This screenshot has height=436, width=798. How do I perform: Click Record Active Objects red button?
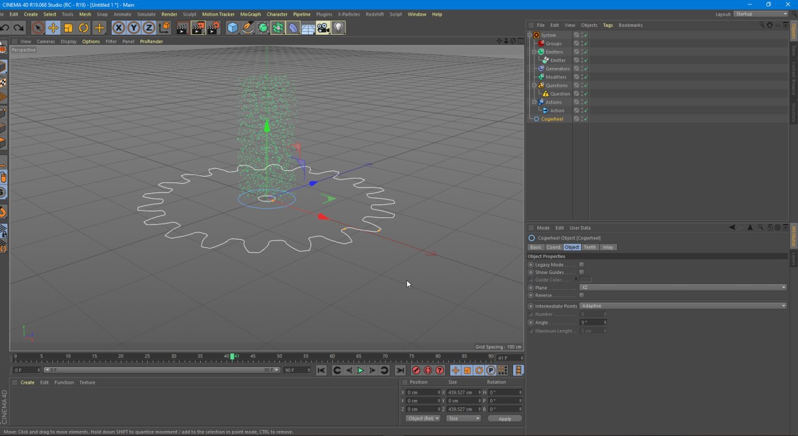[416, 370]
